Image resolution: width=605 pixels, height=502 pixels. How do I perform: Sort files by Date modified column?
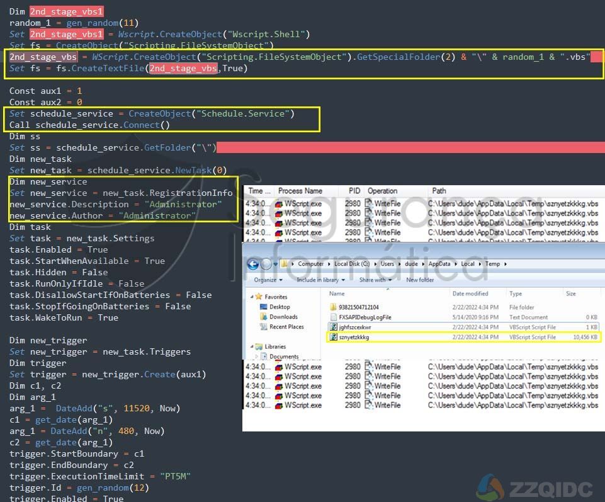(x=470, y=294)
